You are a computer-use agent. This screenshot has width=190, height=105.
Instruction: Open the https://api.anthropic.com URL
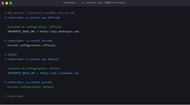[x=59, y=32]
